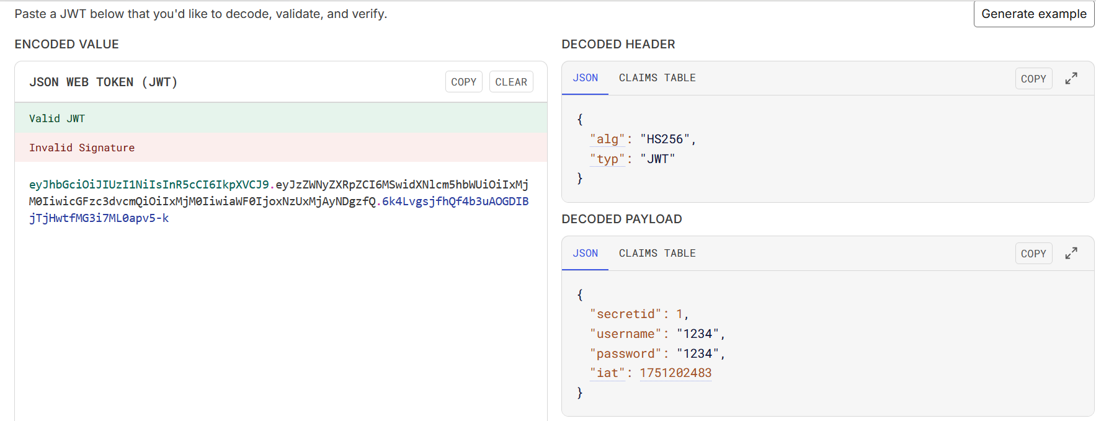The width and height of the screenshot is (1096, 421).
Task: Click the "secretid" key in payload
Action: point(625,314)
